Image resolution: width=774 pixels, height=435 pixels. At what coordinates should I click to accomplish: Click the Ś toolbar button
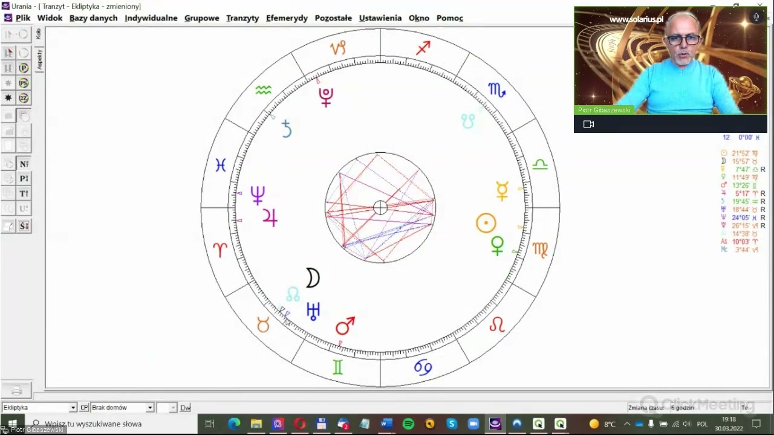24,226
